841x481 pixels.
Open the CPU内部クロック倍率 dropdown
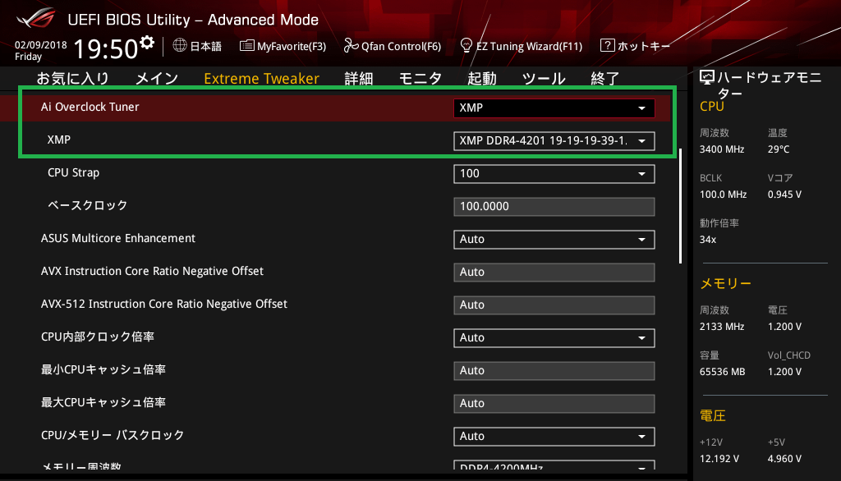(x=554, y=338)
